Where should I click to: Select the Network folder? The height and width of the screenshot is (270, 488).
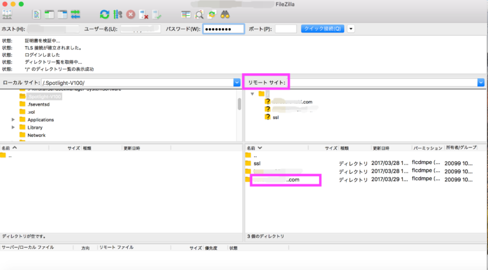coord(36,135)
